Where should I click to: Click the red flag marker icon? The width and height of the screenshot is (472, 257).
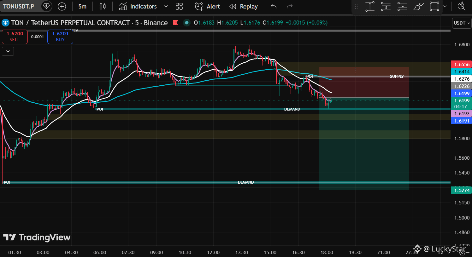[175, 23]
